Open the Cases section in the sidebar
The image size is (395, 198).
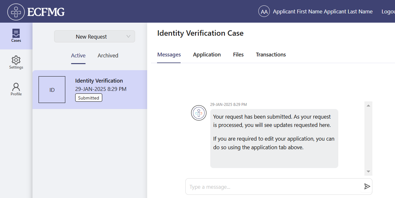[16, 35]
